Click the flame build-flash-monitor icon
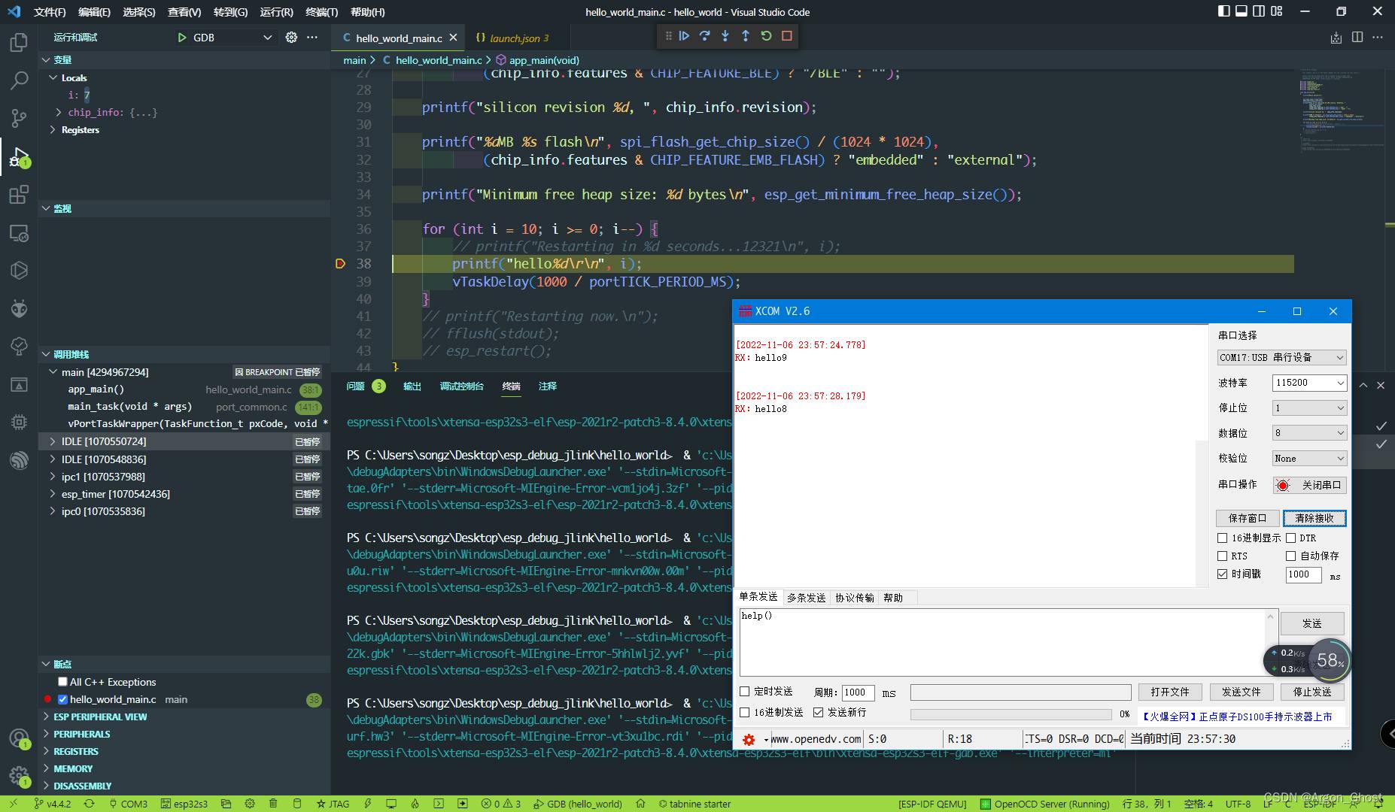1395x812 pixels. [x=415, y=804]
